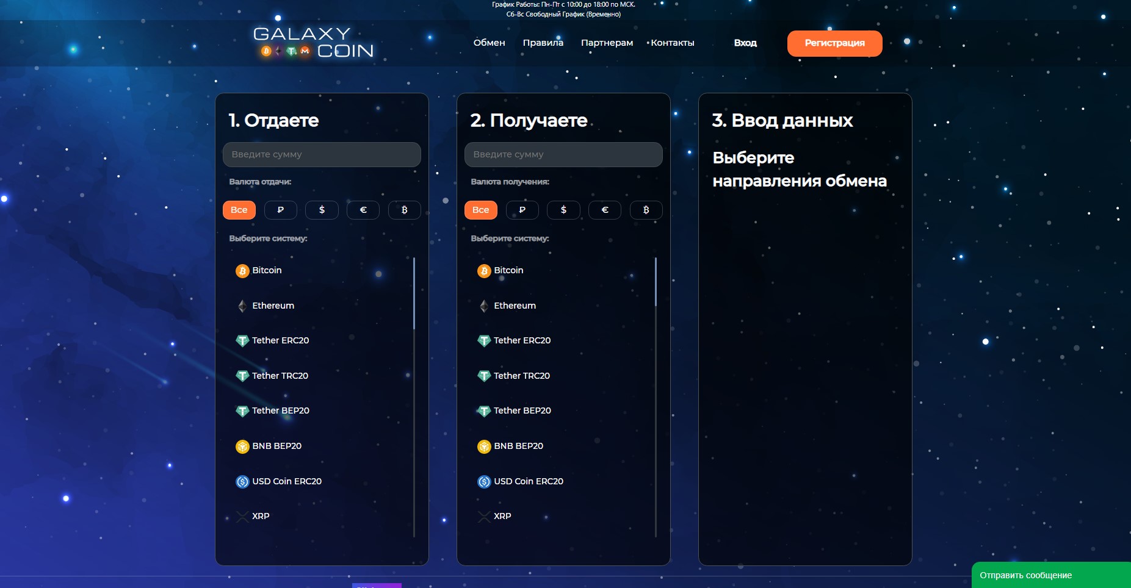
Task: Select XRP label in Отдаете list
Action: coord(261,516)
